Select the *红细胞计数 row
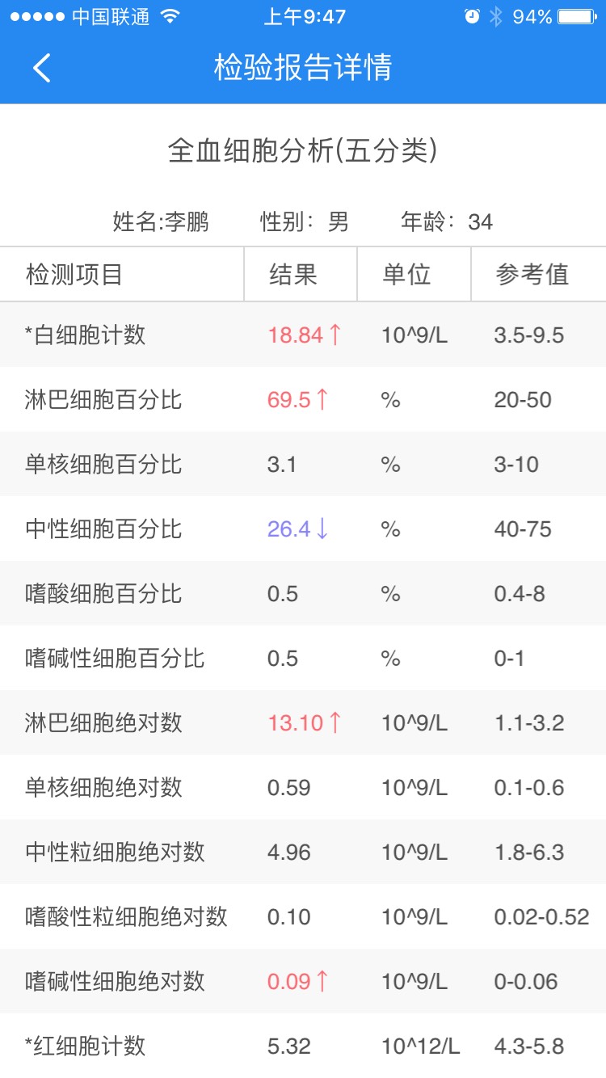 coord(86,1046)
